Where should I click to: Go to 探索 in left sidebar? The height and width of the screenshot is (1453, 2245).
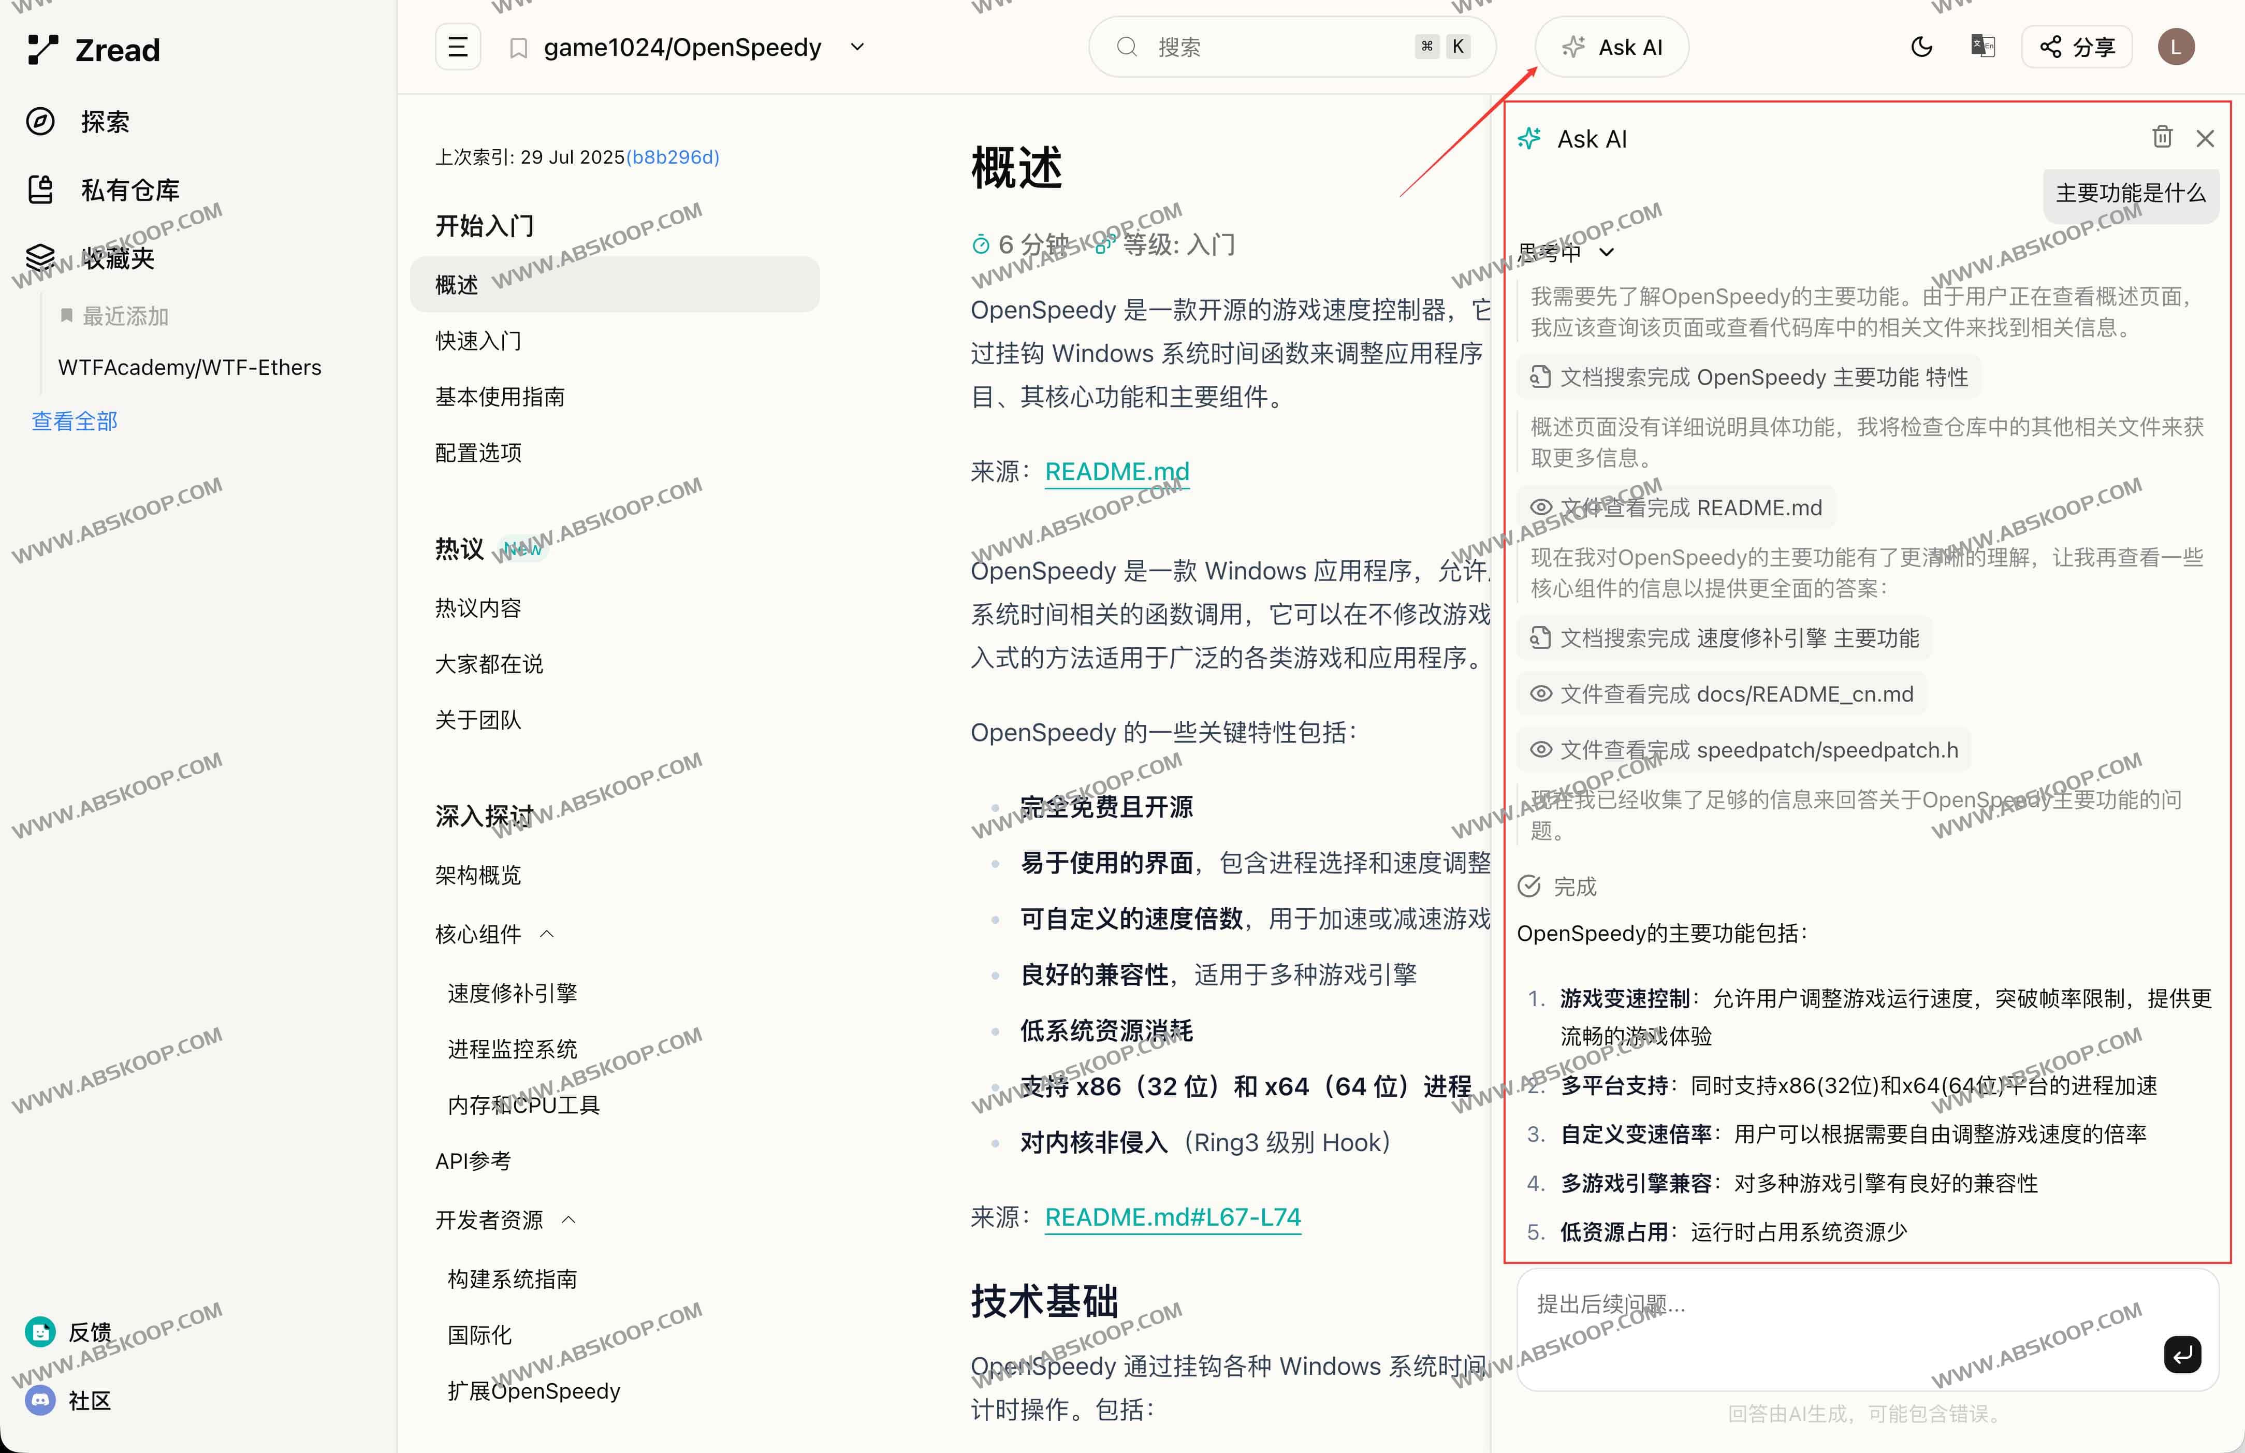104,122
